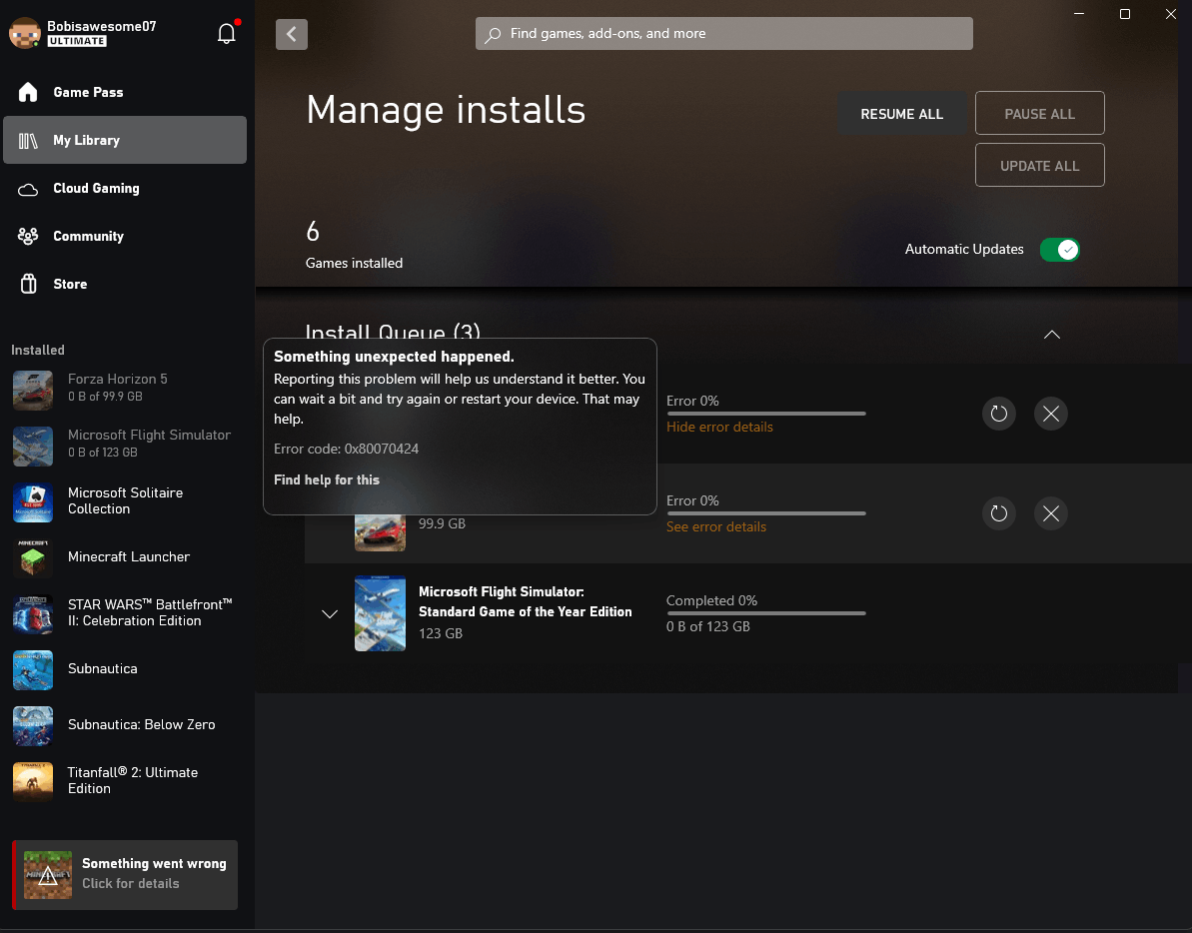Select STAR WARS Battlefront II entry
Image resolution: width=1192 pixels, height=933 pixels.
(x=125, y=614)
